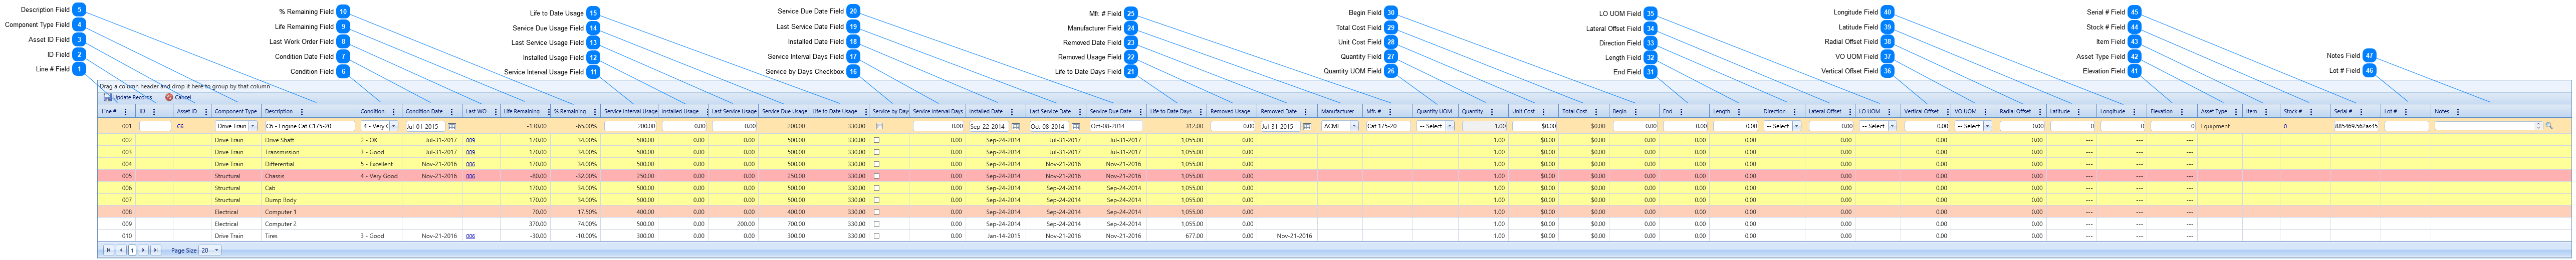Open the C6 asset ID link

[x=180, y=127]
